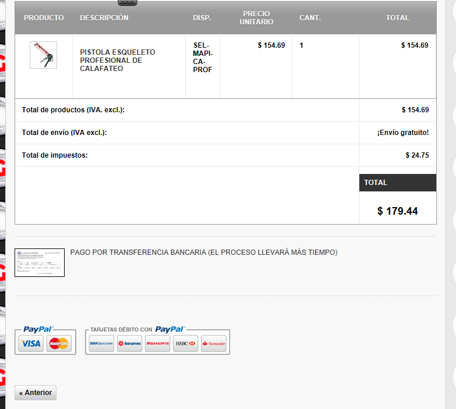Click the unit price $ 154.69 cell
This screenshot has width=456, height=409.
tap(271, 45)
